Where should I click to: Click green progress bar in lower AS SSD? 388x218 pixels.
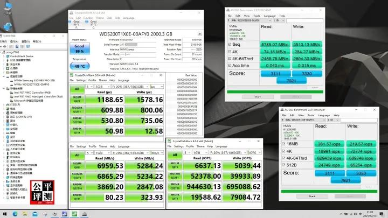click(329, 191)
